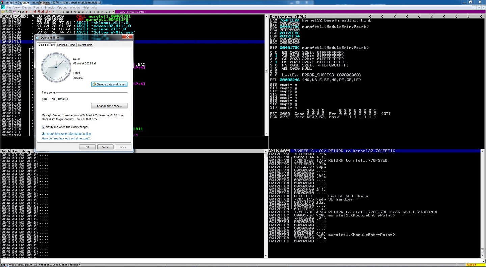Toggle 'Notify me when the clock changes' checkbox
Screen dimensions: 486x267
point(43,127)
